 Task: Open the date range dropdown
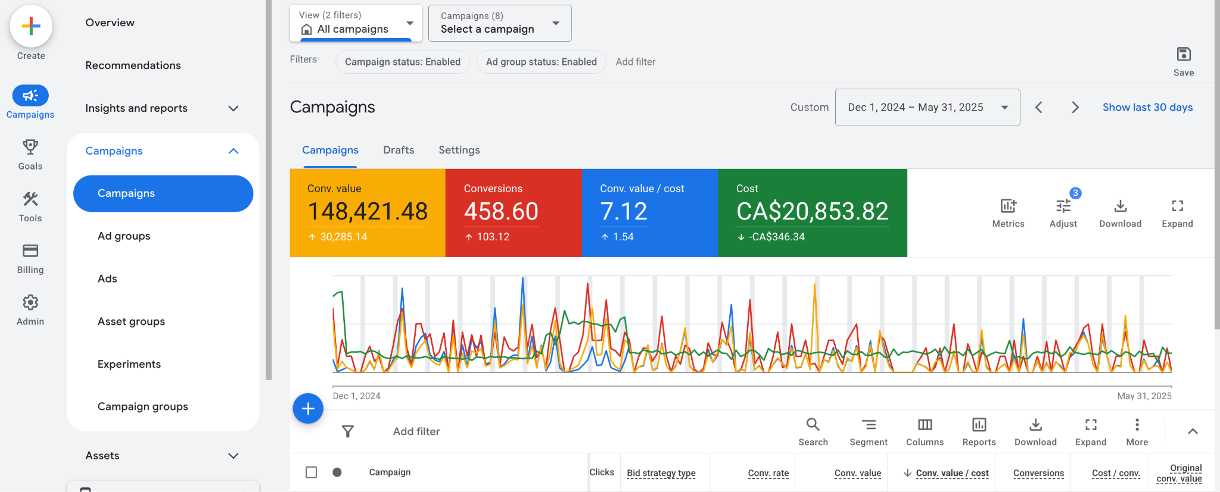coord(927,107)
